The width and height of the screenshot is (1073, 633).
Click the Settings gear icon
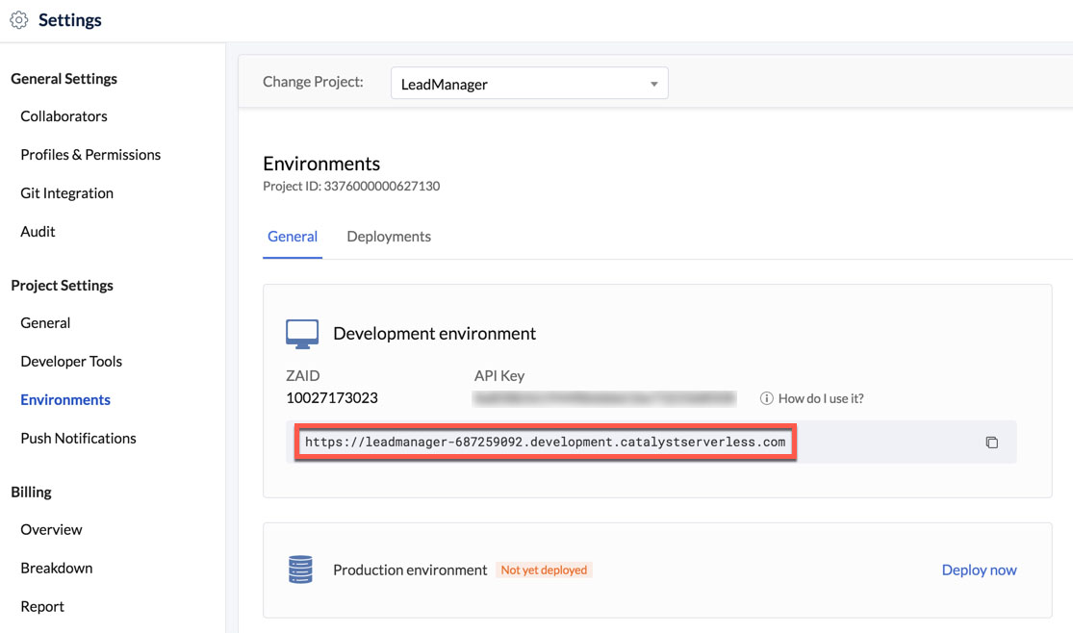pos(18,20)
